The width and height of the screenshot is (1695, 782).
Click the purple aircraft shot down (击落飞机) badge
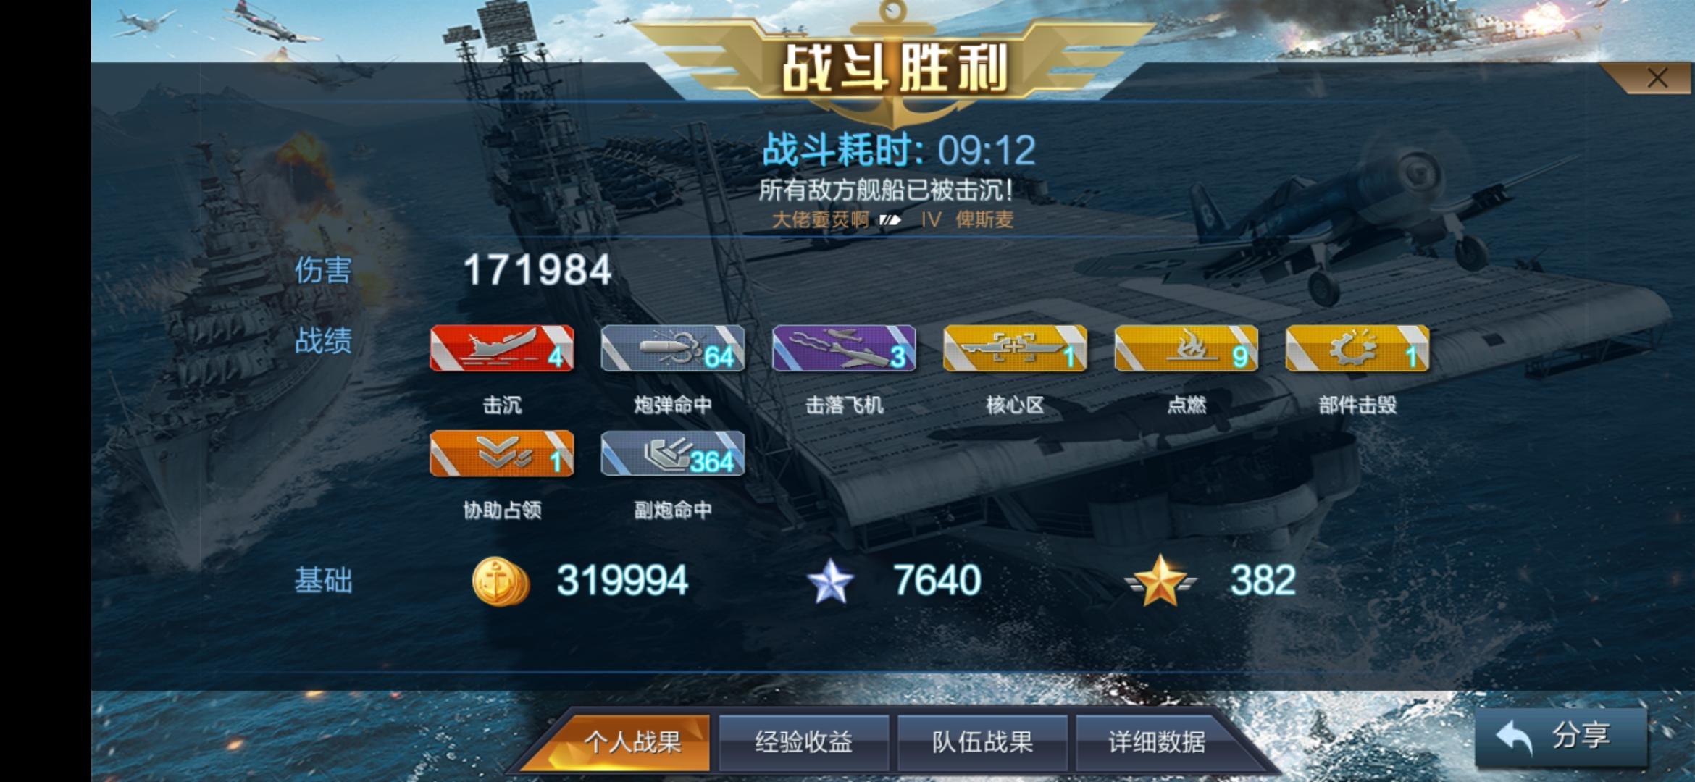pos(844,348)
